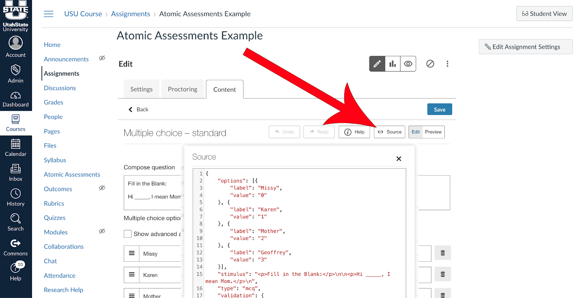Open the Proctoring tab

tap(182, 89)
